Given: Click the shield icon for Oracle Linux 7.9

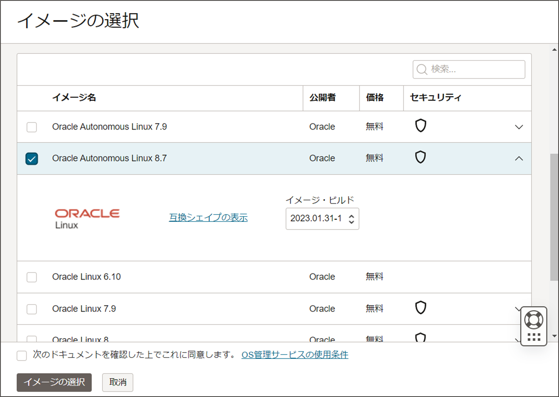Looking at the screenshot, I should click(x=420, y=308).
